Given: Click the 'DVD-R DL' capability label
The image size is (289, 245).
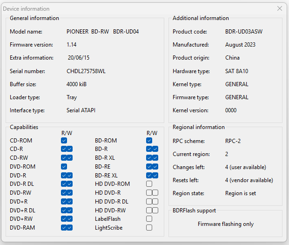Looking at the screenshot, I should pyautogui.click(x=22, y=184).
